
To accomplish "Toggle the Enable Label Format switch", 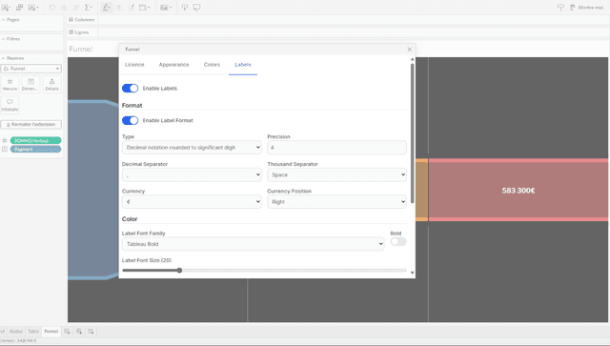I will pos(130,121).
